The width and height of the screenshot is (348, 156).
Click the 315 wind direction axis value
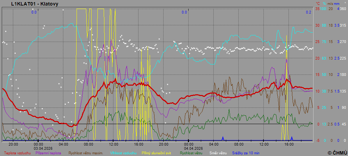tap(343, 25)
